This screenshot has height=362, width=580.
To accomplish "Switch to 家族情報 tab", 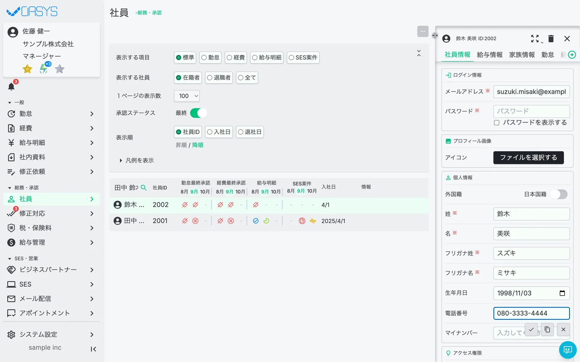I will click(522, 55).
